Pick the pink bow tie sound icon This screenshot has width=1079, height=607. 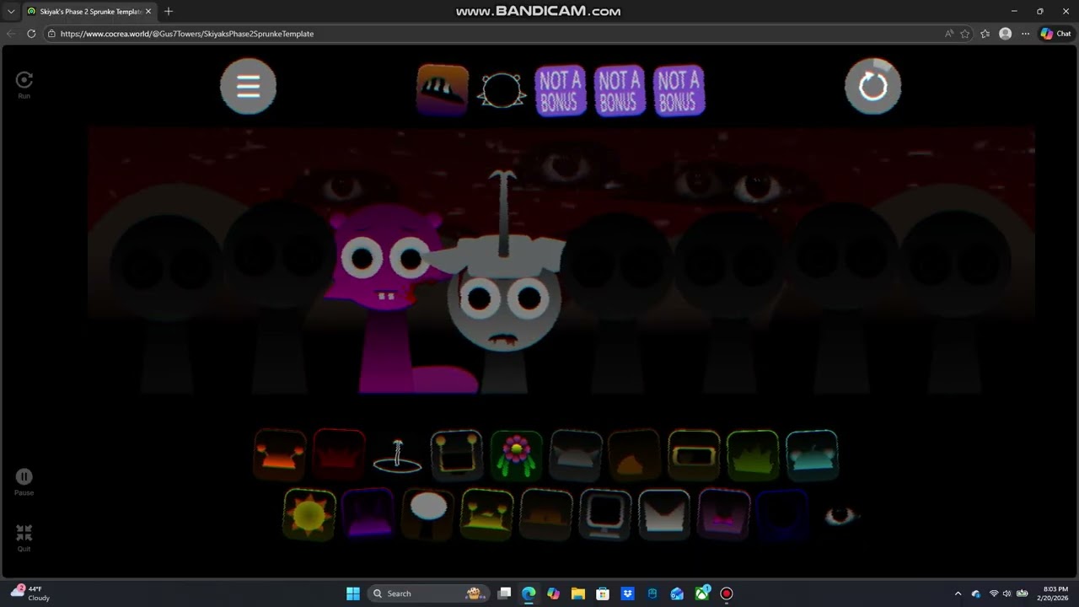click(x=723, y=514)
